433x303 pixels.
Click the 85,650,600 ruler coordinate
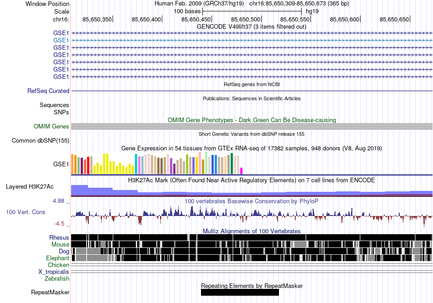click(x=345, y=19)
